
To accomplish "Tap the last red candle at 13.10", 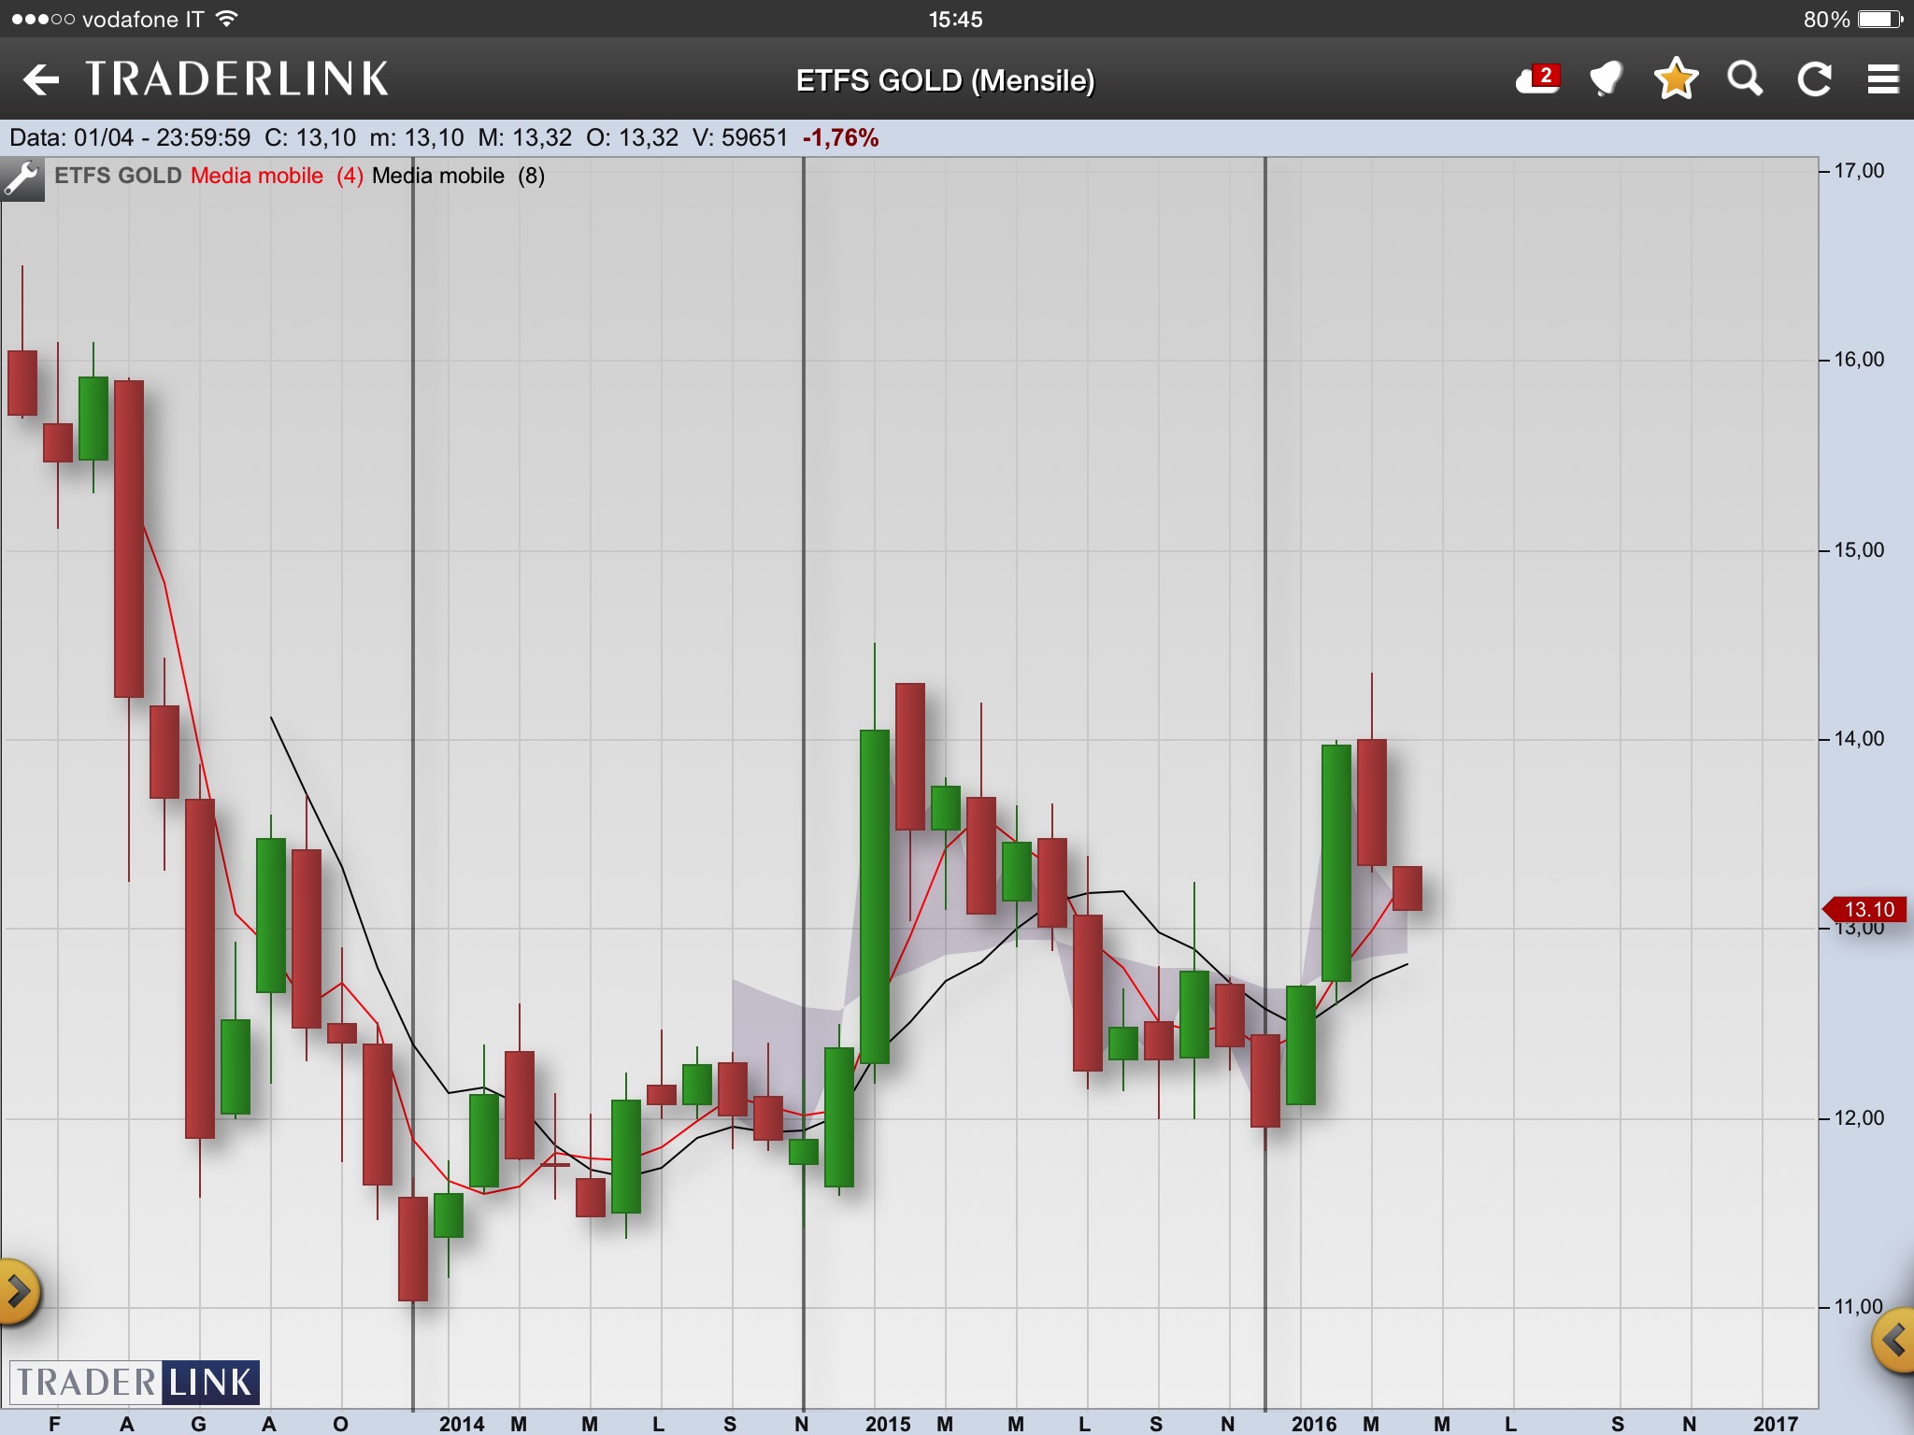I will point(1407,888).
